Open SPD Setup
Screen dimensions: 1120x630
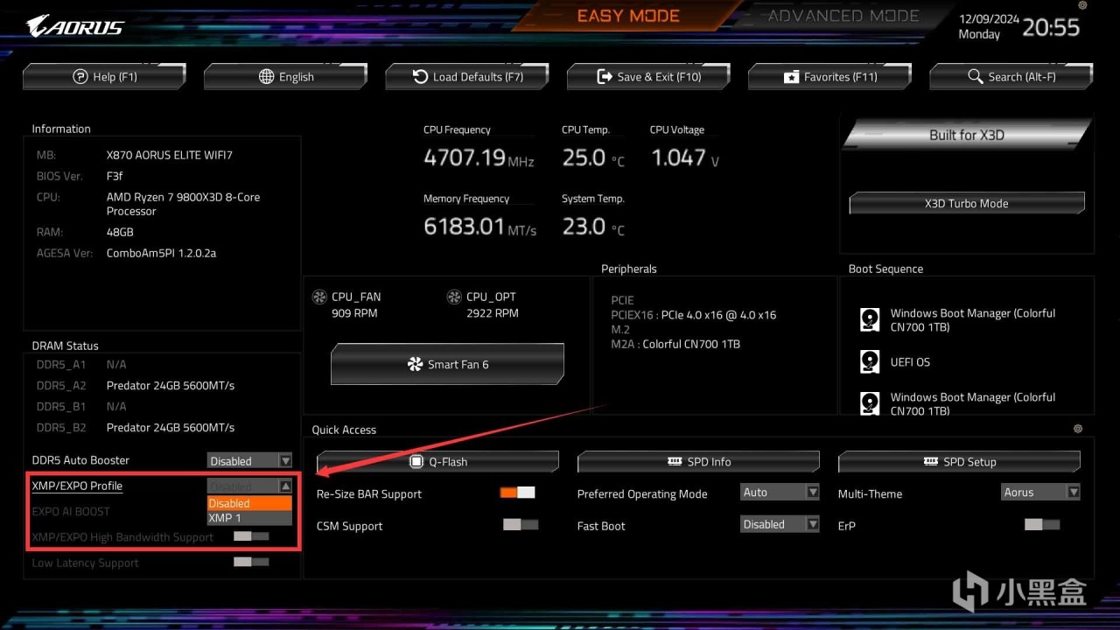[959, 461]
